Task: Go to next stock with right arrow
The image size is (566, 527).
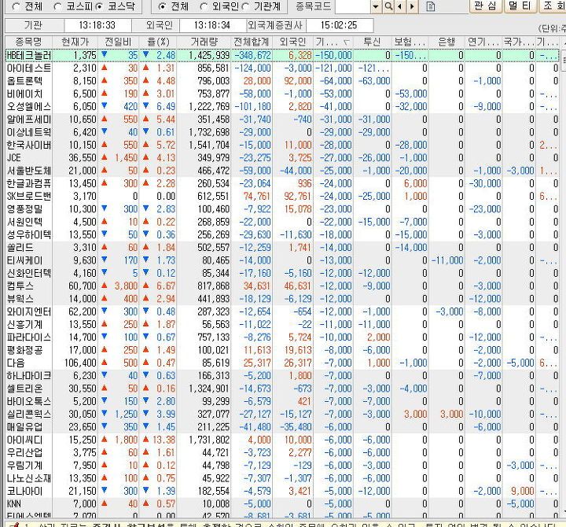Action: click(x=412, y=6)
